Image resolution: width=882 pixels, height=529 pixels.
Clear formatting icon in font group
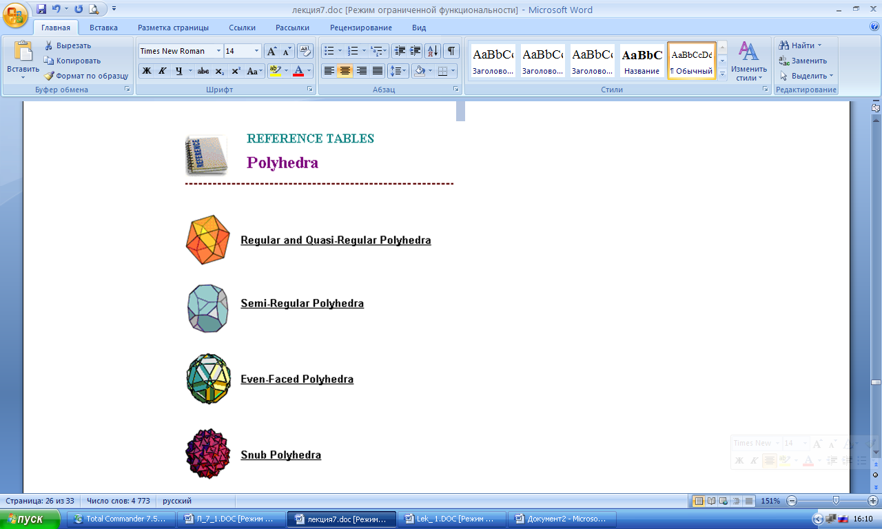pos(305,51)
